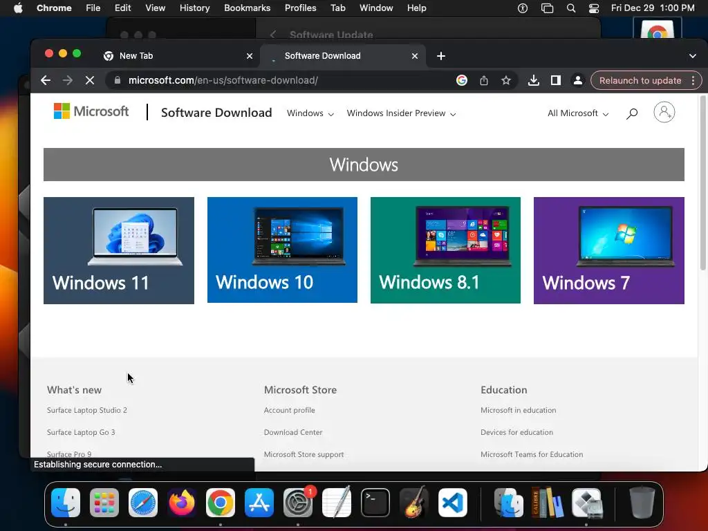Click Spotlight search in menu bar
The width and height of the screenshot is (708, 531).
pyautogui.click(x=570, y=8)
